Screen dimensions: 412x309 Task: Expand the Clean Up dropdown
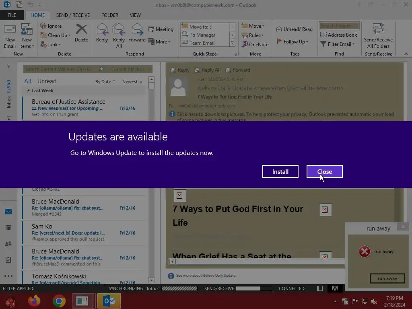coord(69,35)
